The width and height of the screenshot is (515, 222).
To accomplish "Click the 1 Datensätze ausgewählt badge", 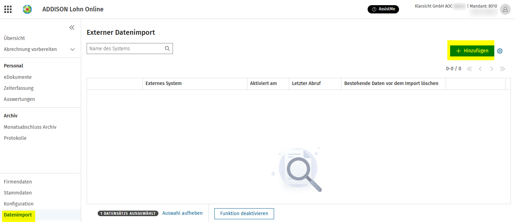I will tap(128, 213).
